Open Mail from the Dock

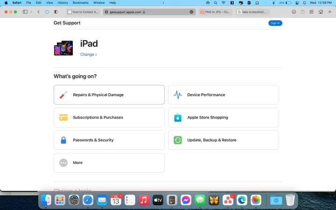102,200
